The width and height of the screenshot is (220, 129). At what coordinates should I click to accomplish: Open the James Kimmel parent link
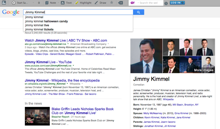pos(152,122)
